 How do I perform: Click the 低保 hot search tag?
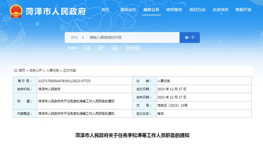115,48
